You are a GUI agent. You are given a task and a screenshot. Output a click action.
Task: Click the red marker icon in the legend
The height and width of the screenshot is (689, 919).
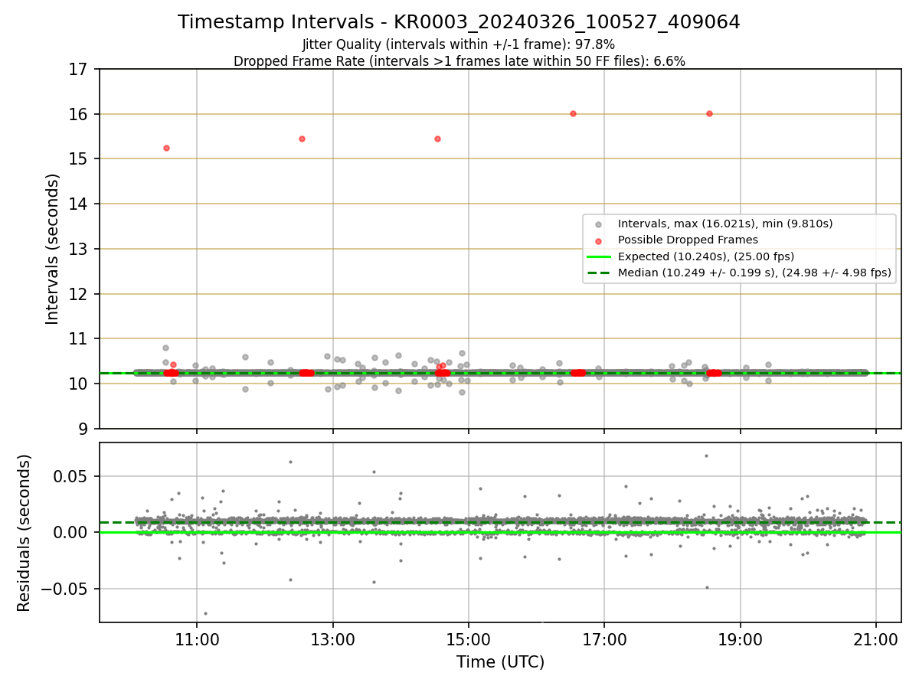[x=599, y=240]
